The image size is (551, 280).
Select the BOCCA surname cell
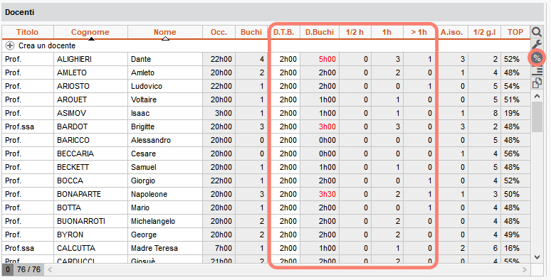point(90,181)
